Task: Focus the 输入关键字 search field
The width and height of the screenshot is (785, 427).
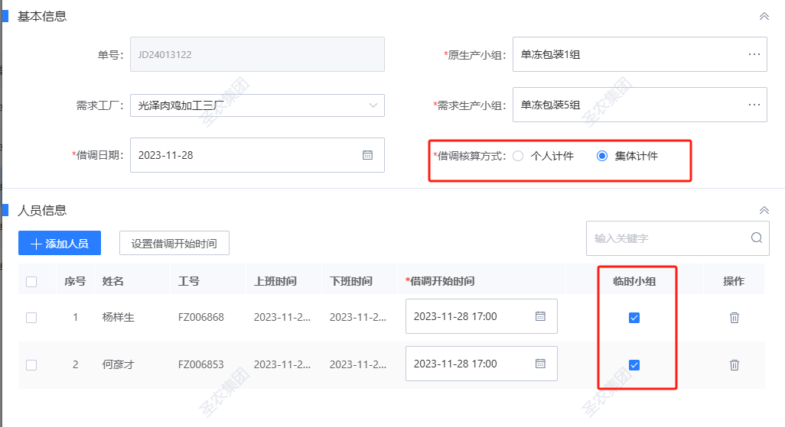Action: click(666, 238)
